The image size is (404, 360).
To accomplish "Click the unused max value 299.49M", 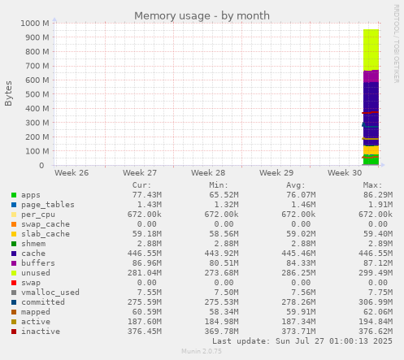I will [x=376, y=273].
